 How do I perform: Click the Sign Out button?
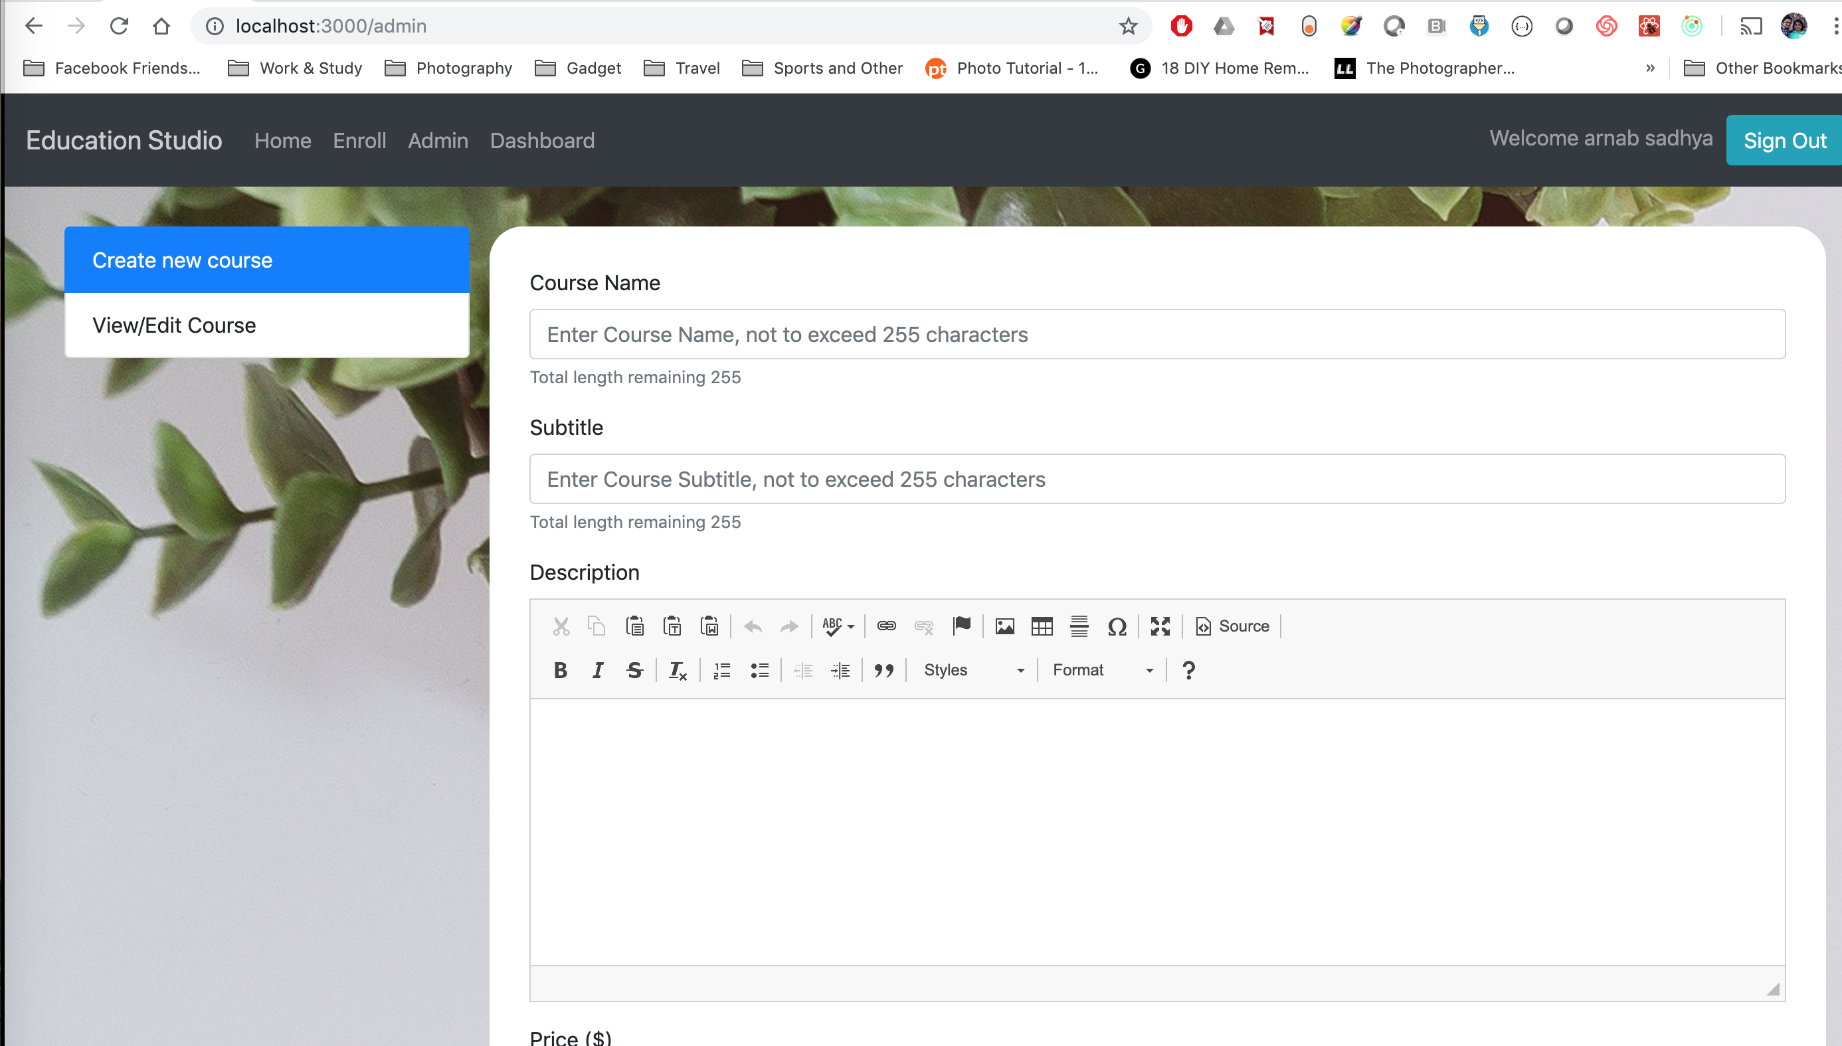1784,140
